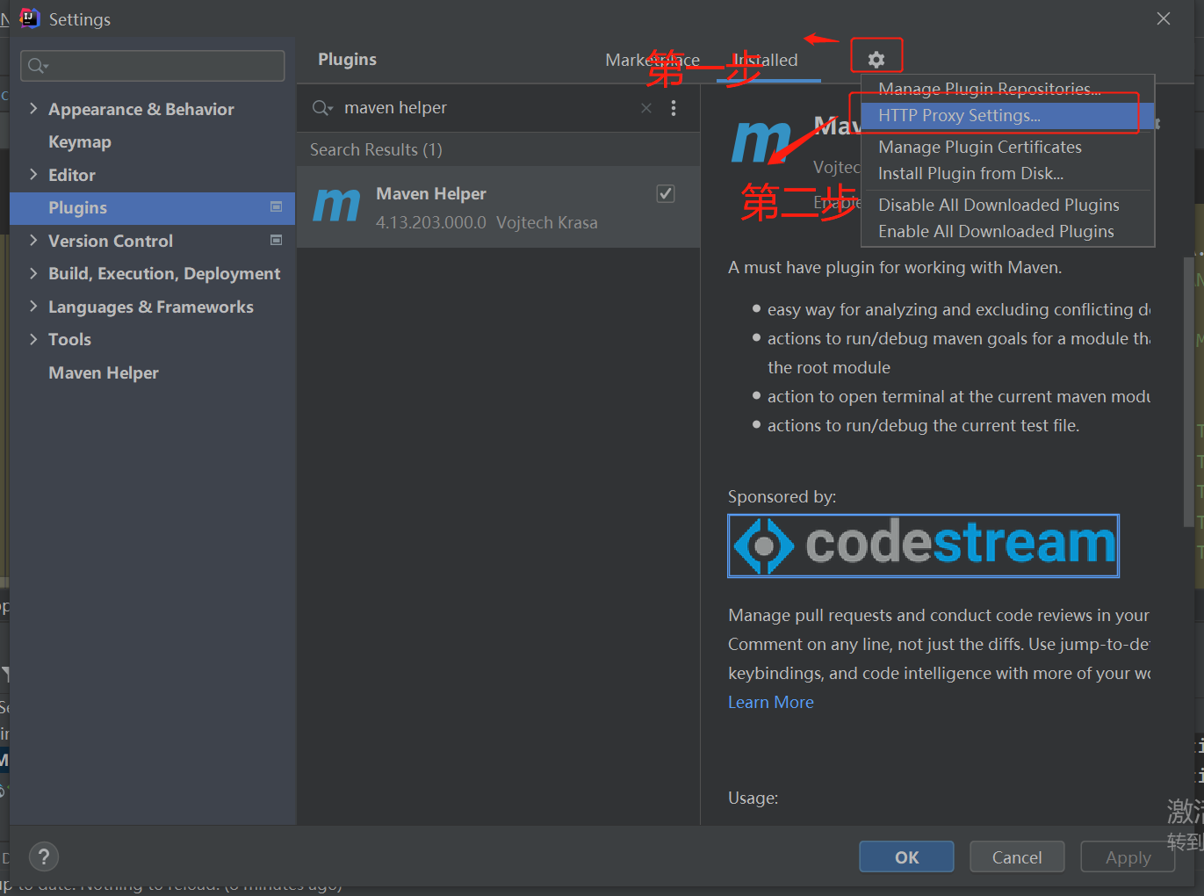This screenshot has height=896, width=1204.
Task: Click 'A must have plugin for working with Maven' text
Action: pyautogui.click(x=895, y=267)
